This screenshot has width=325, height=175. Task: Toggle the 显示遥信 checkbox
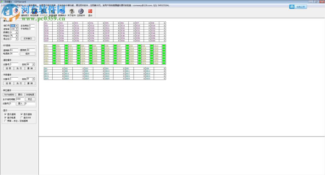click(x=21, y=114)
